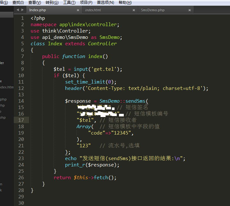This screenshot has height=206, width=230.
Task: Open the 工具(T) menu
Action: 69,3
